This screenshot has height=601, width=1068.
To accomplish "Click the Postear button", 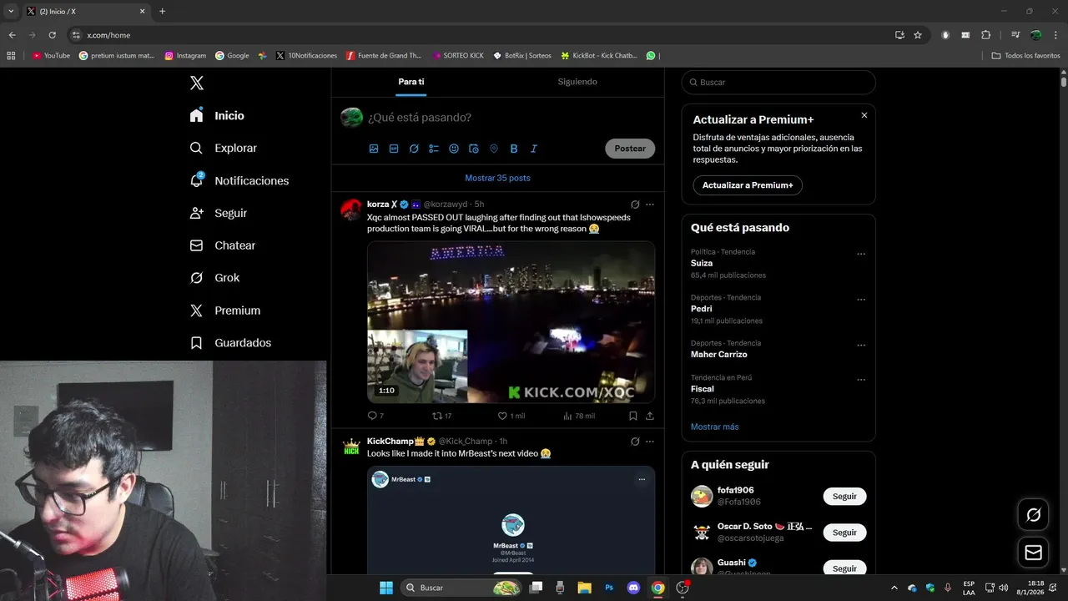I will [630, 149].
